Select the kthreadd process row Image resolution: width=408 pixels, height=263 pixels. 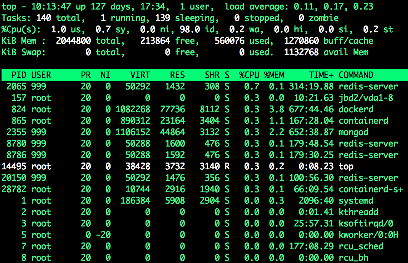click(x=191, y=212)
